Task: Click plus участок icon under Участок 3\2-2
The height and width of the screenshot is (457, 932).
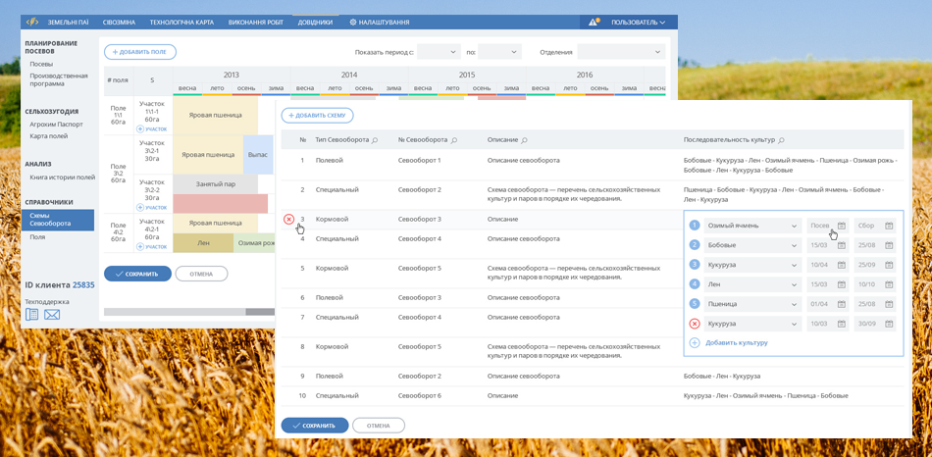Action: pyautogui.click(x=140, y=207)
